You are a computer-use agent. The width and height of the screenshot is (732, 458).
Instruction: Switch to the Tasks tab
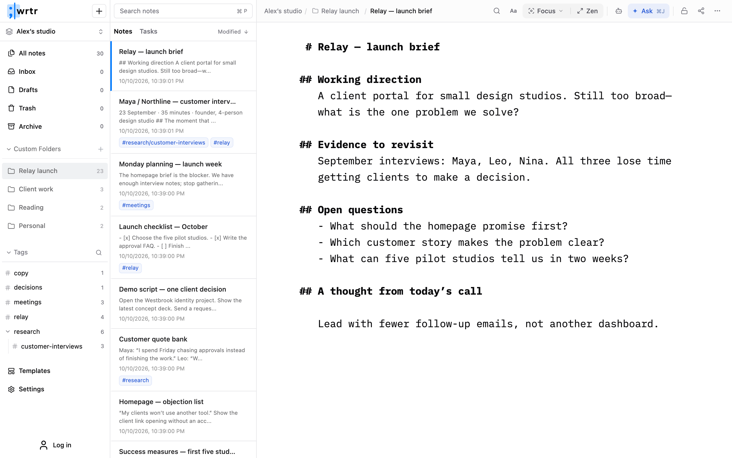(148, 32)
